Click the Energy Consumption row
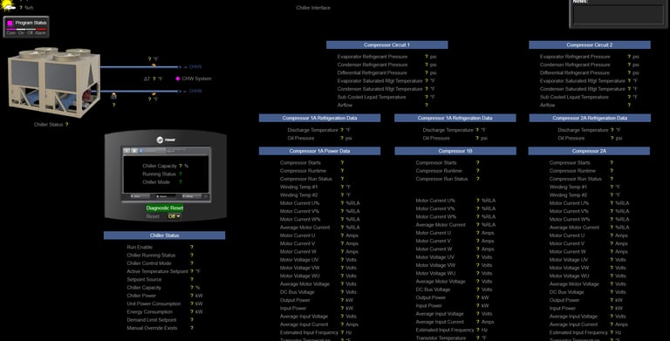Screen dimensions: 670x341 (165, 312)
